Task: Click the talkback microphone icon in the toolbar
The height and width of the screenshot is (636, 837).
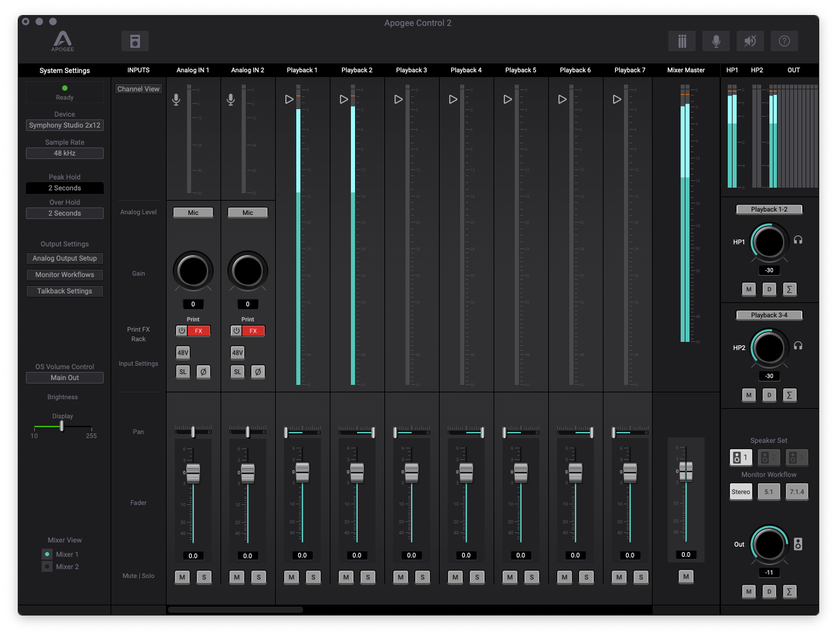Action: pos(716,41)
